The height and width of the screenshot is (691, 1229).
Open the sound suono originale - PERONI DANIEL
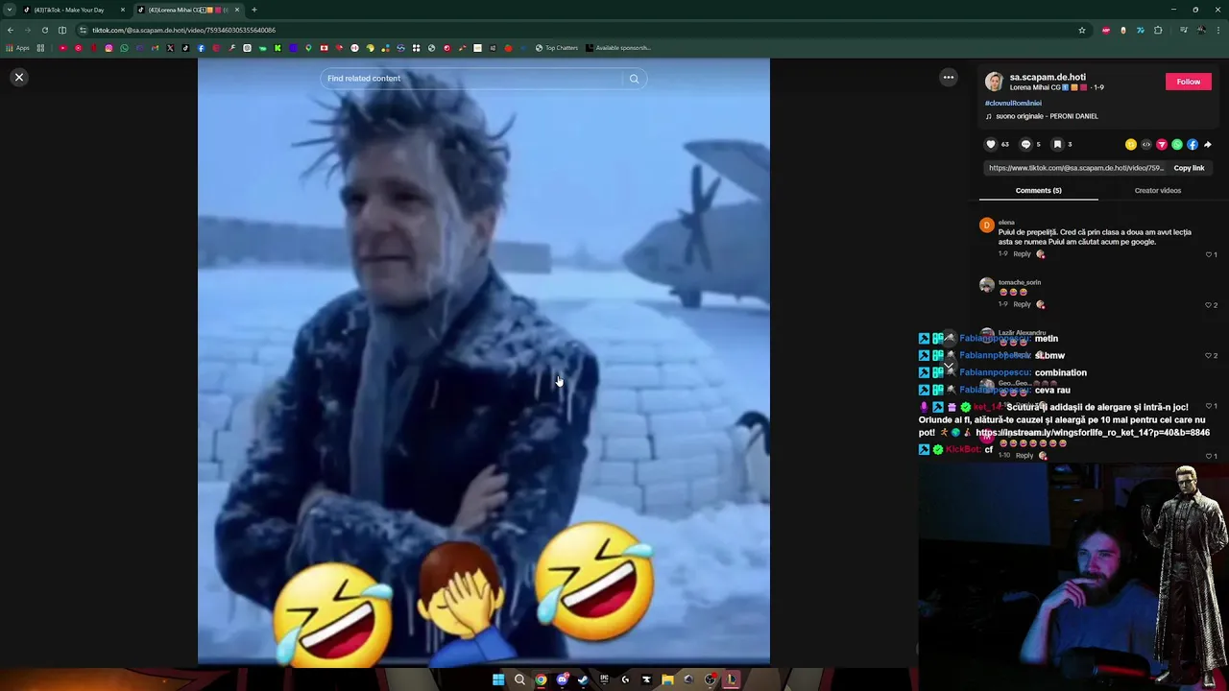click(1043, 116)
